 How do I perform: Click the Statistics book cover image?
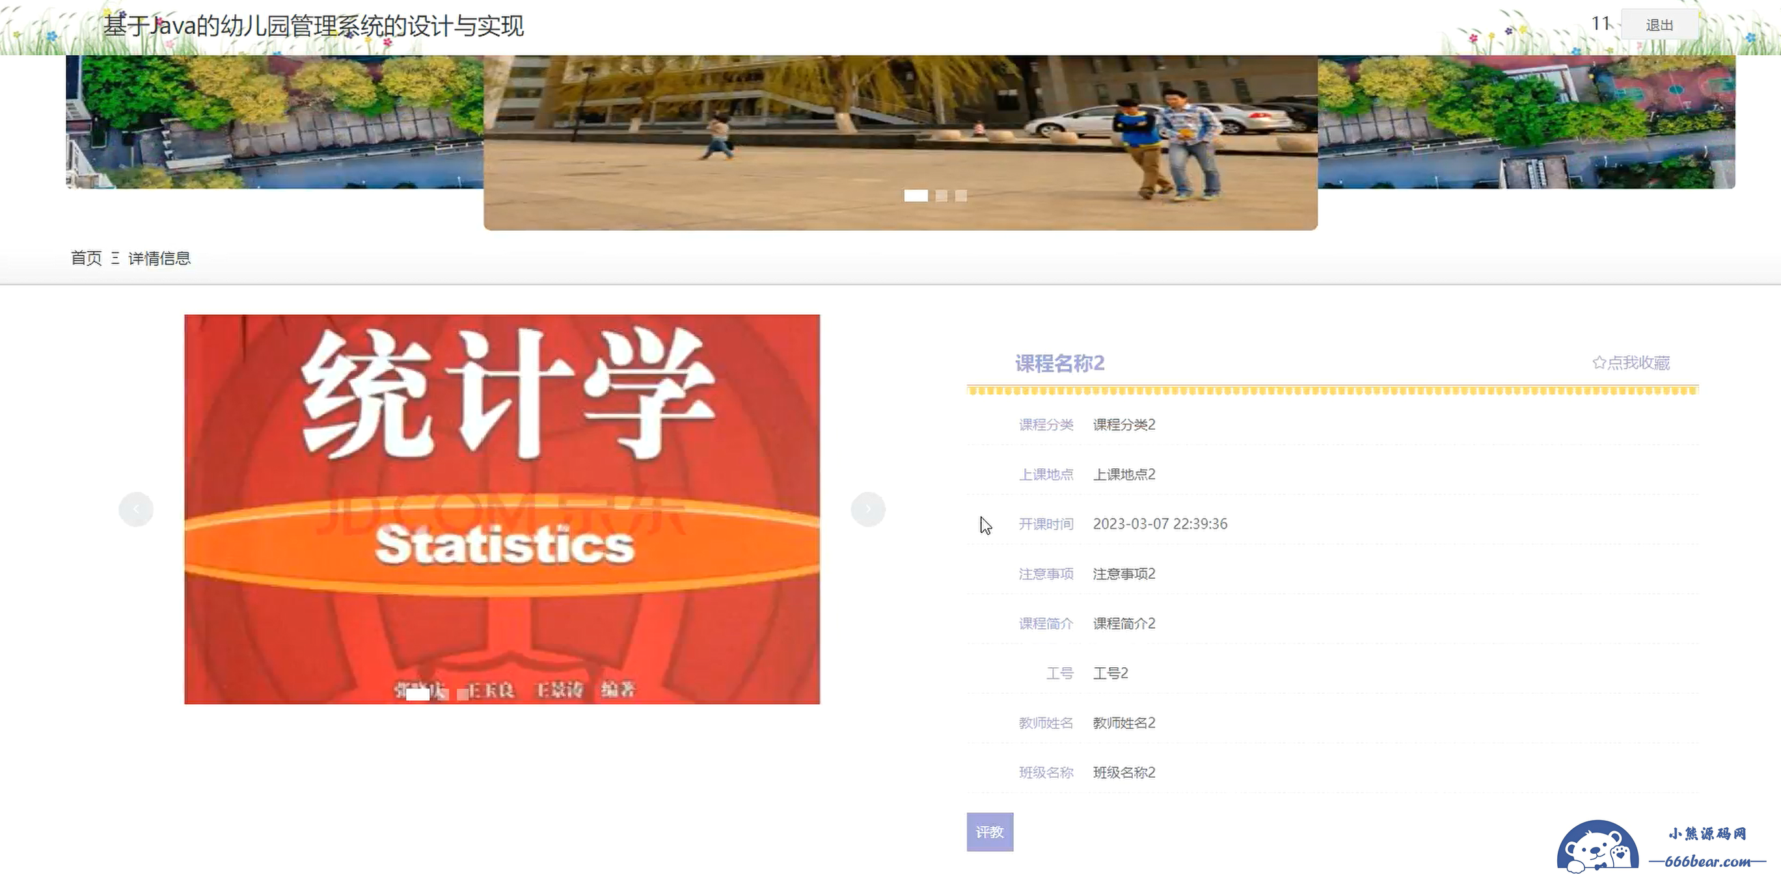(502, 509)
